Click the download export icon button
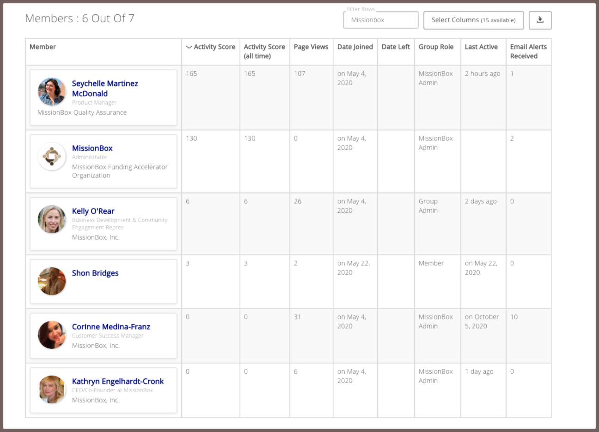This screenshot has width=599, height=432. (540, 20)
